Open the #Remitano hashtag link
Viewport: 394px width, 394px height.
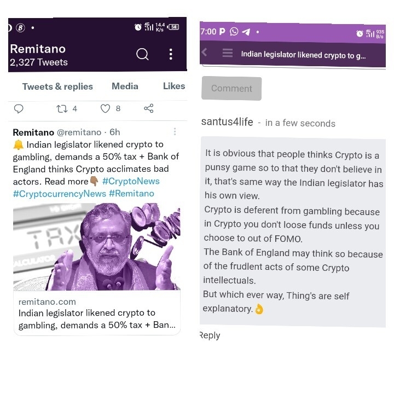coord(131,194)
